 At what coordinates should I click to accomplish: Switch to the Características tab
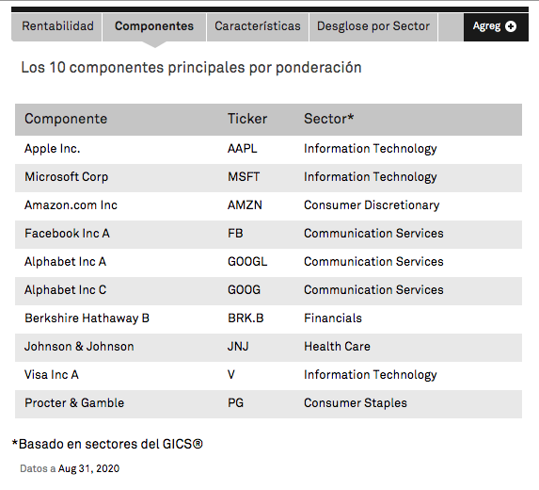click(258, 27)
